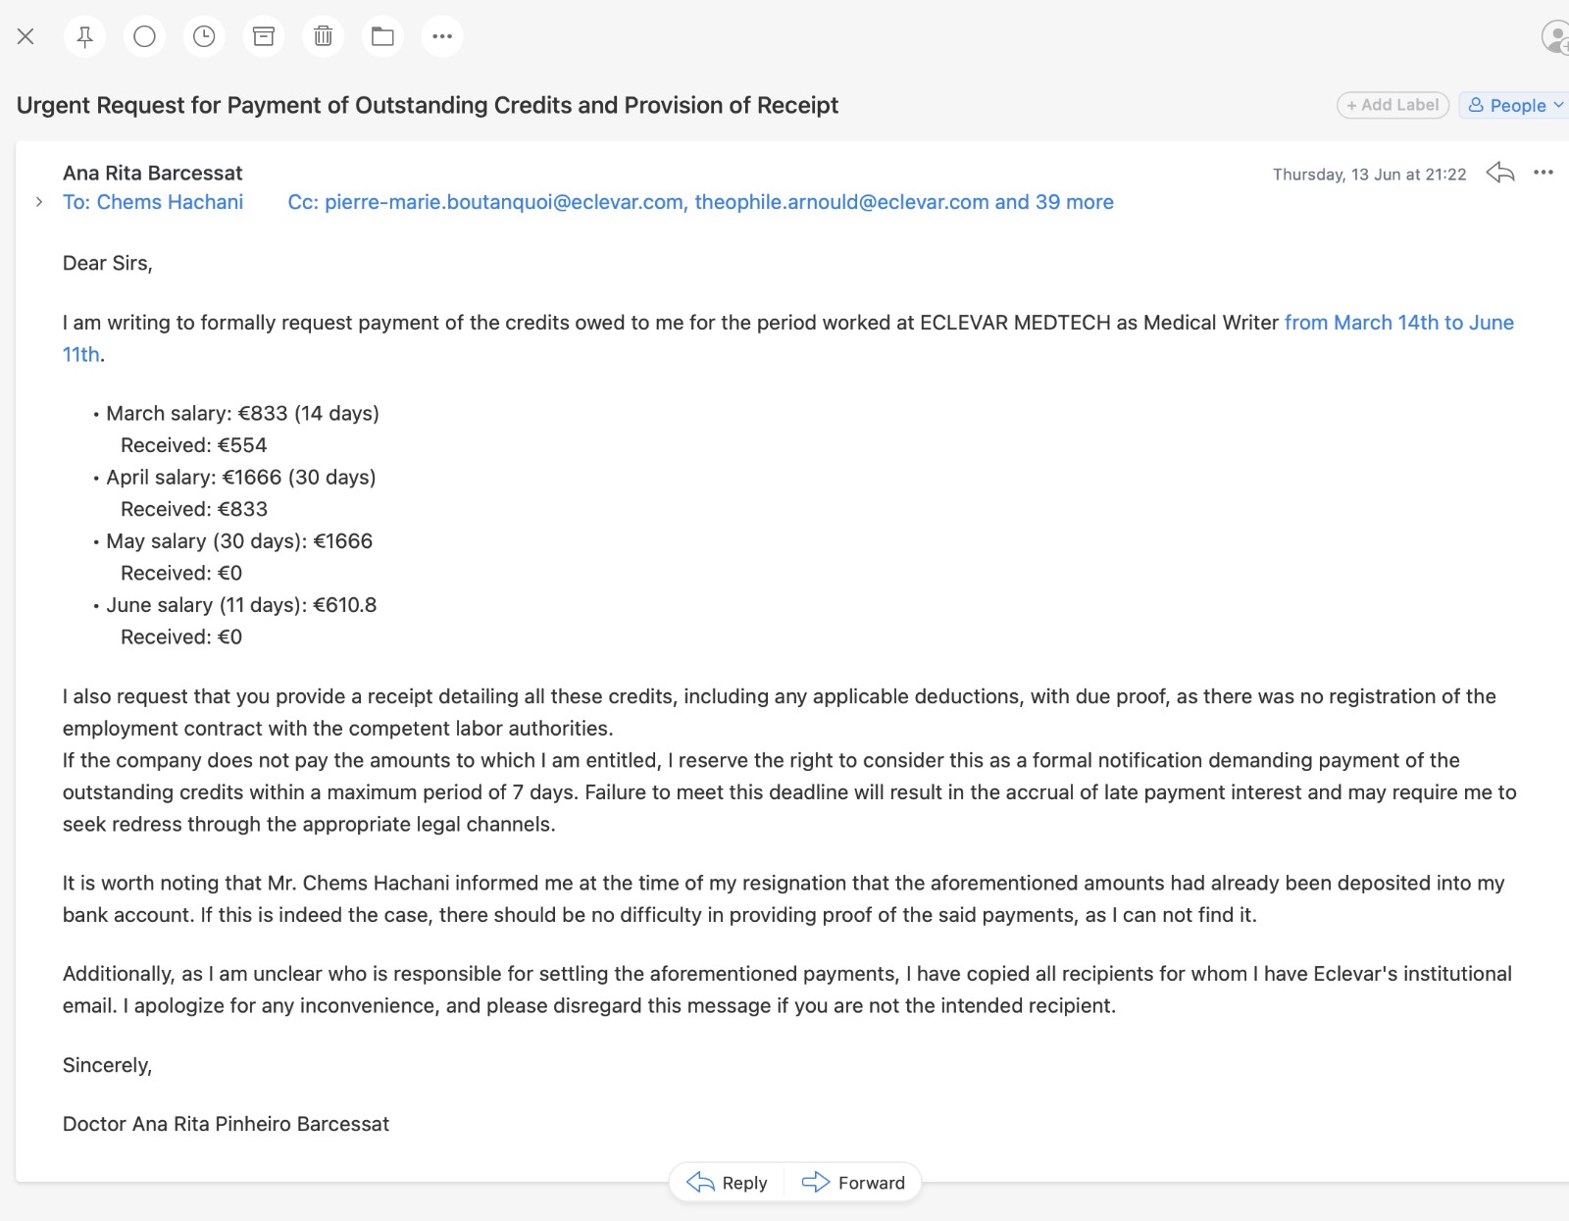1569x1221 pixels.
Task: Delete the email with the trash icon
Action: click(x=323, y=36)
